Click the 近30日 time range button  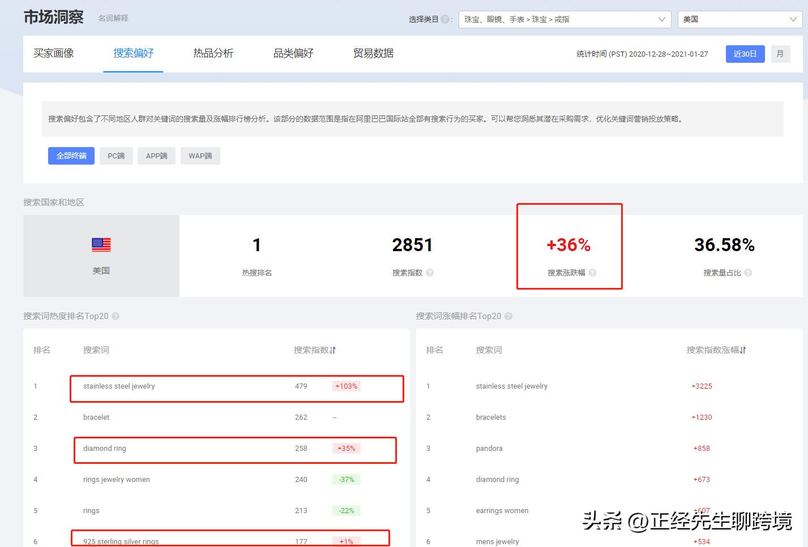pyautogui.click(x=745, y=54)
